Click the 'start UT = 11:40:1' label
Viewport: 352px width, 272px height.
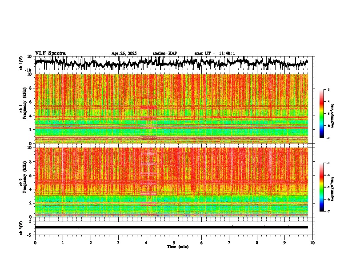point(215,53)
